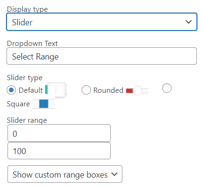The width and height of the screenshot is (203, 186).
Task: Click the Slider type label
Action: point(24,78)
